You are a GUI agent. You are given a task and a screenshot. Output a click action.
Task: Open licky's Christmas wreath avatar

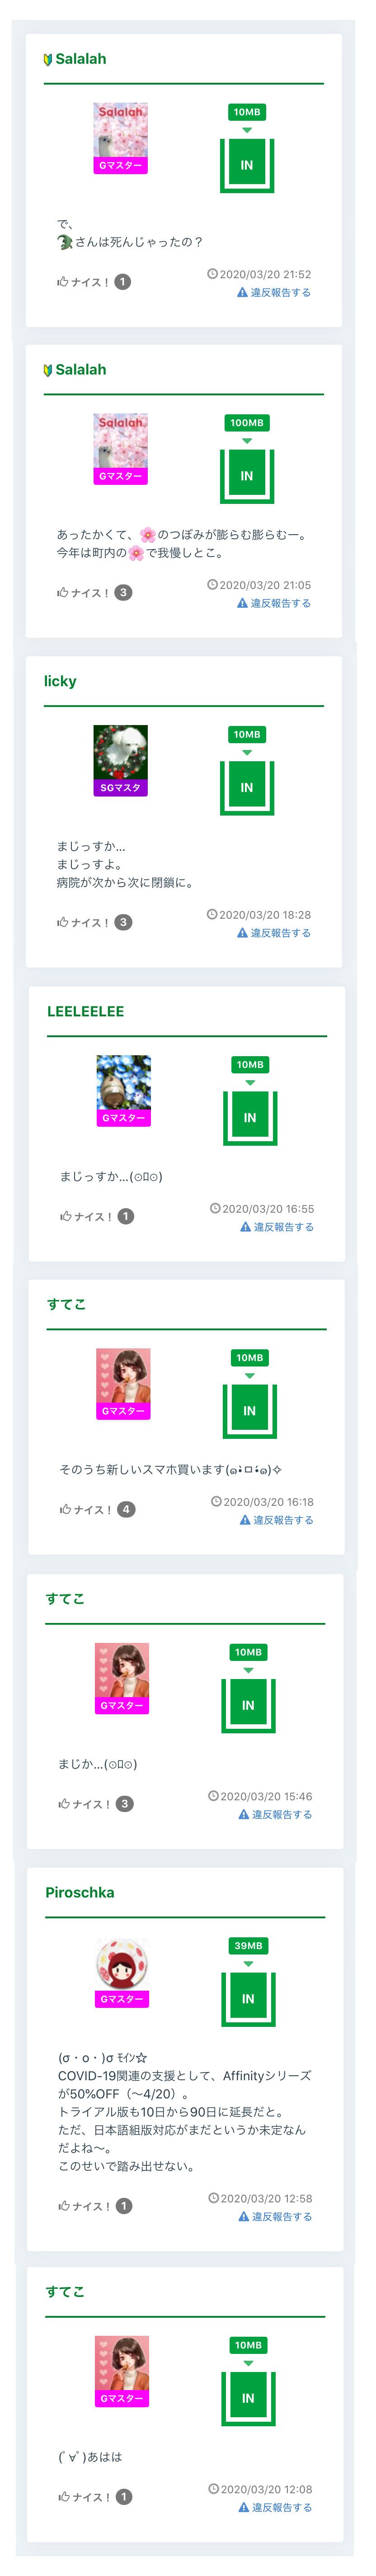tap(120, 752)
